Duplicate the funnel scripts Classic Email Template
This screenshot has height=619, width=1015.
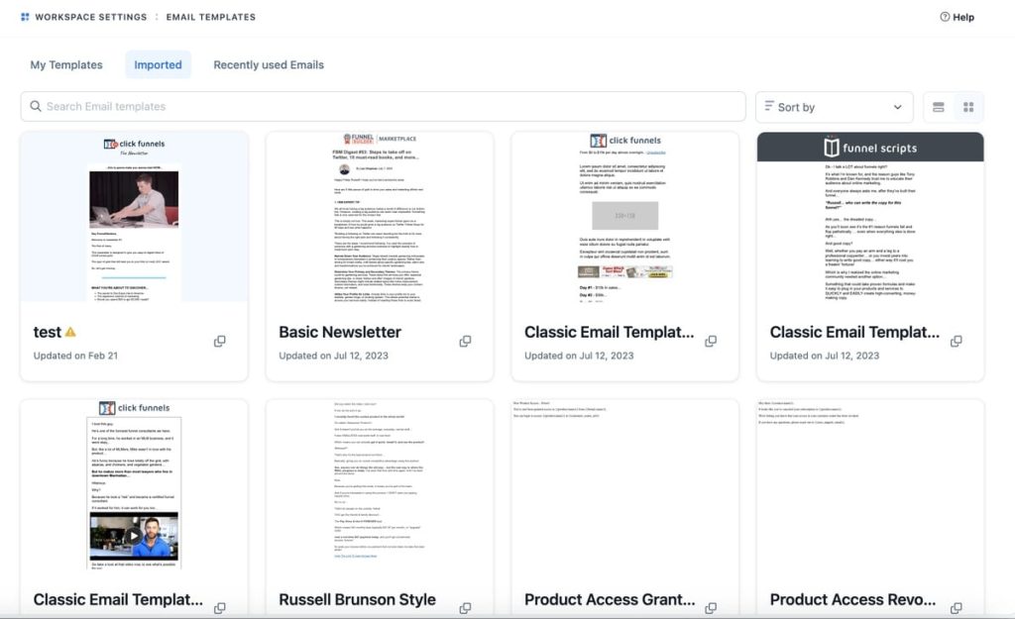click(956, 341)
